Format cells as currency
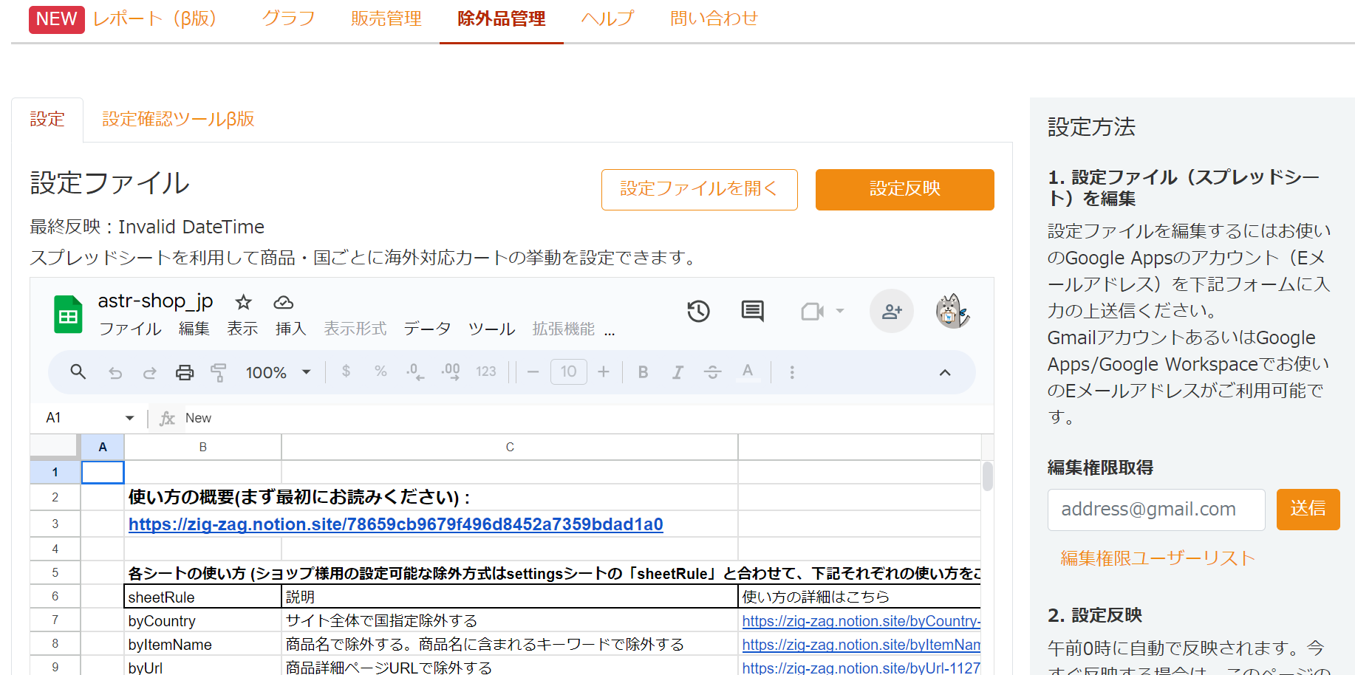 [x=346, y=371]
